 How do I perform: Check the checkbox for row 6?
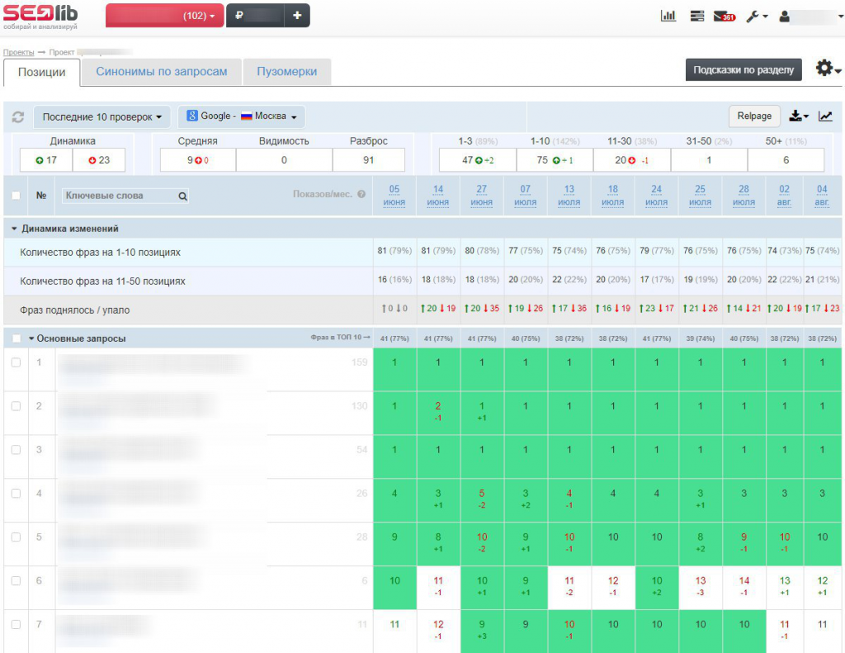click(x=17, y=580)
